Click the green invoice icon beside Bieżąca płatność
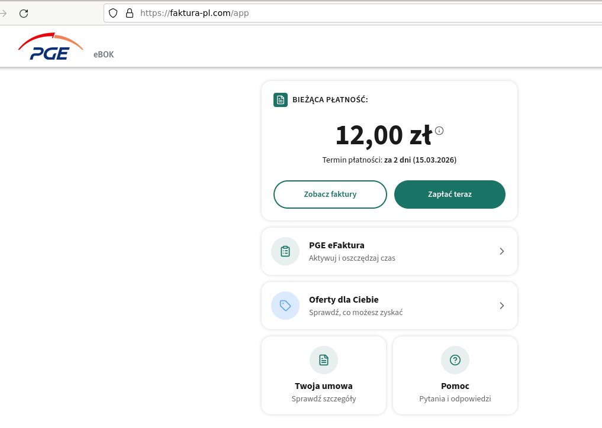This screenshot has height=428, width=602. [x=280, y=100]
